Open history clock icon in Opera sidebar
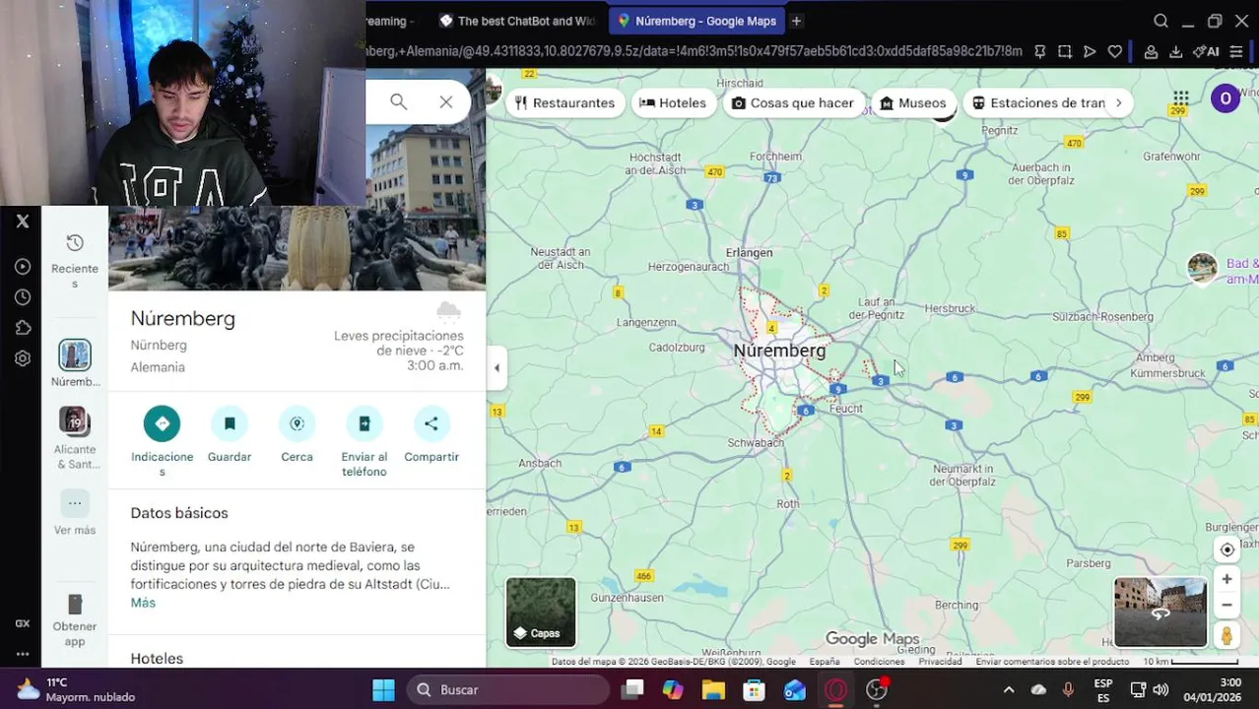Viewport: 1259px width, 709px height. (23, 297)
